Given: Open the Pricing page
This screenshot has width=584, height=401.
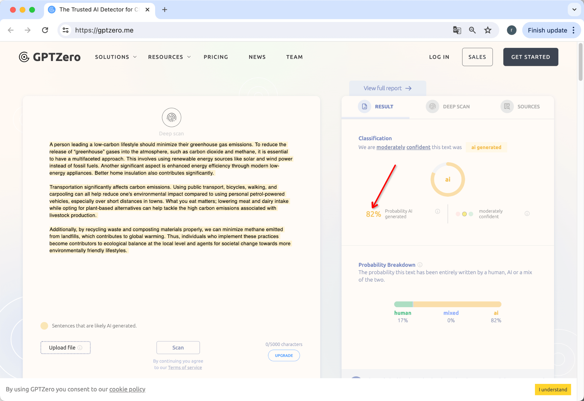Looking at the screenshot, I should tap(216, 57).
